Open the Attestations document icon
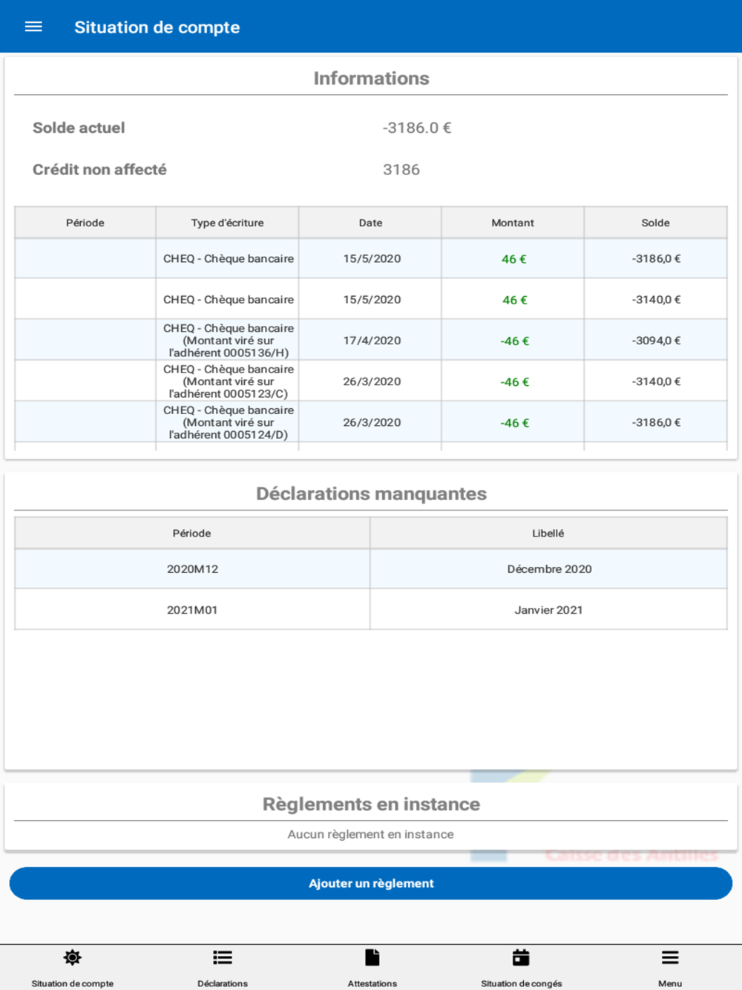The width and height of the screenshot is (742, 990). tap(372, 957)
